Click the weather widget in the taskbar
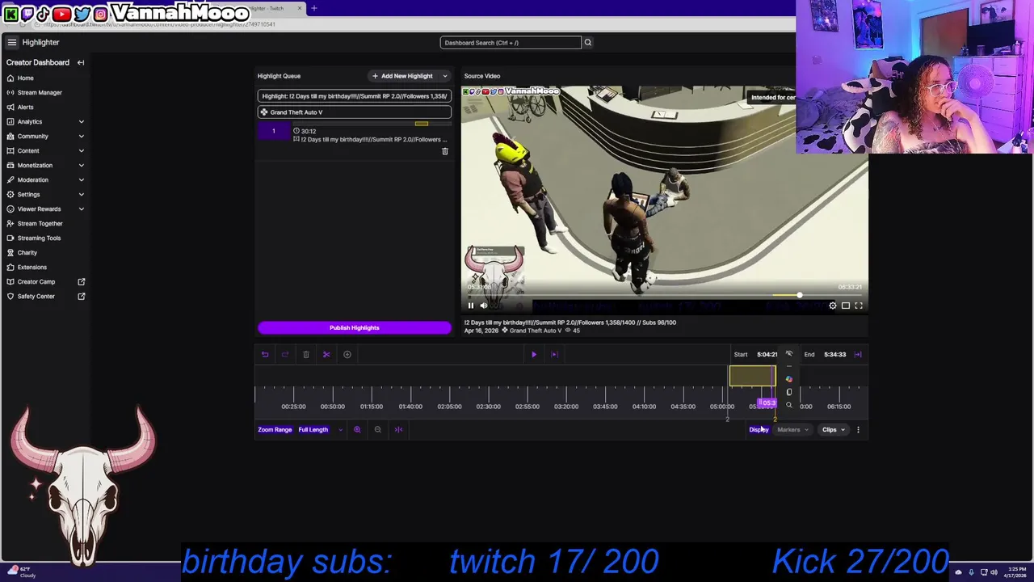 [20, 571]
